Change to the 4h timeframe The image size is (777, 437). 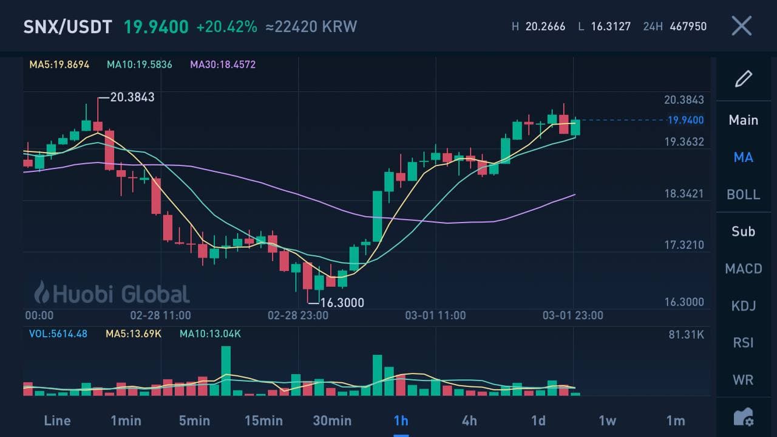point(469,421)
